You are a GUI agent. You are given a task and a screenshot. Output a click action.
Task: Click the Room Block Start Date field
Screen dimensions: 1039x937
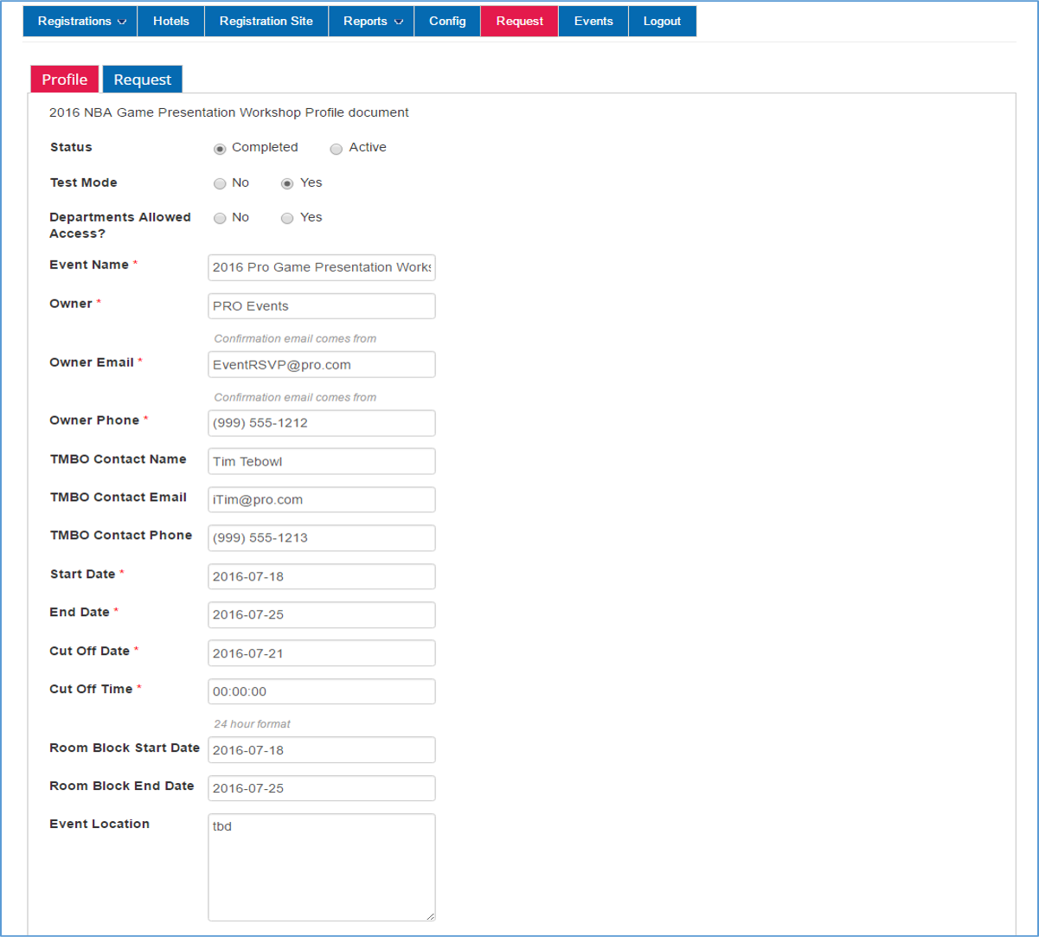[x=322, y=750]
